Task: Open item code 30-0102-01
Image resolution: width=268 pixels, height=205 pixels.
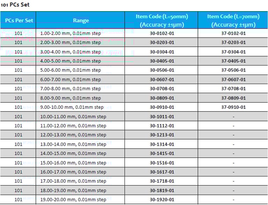Action: [162, 33]
